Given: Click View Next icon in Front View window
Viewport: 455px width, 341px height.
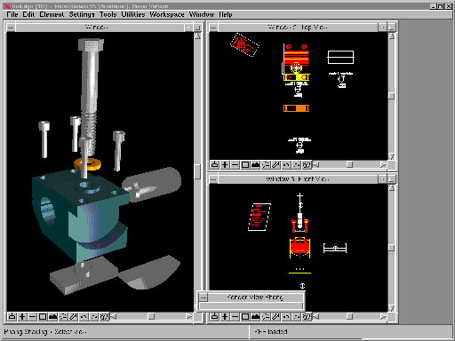Looking at the screenshot, I should (x=296, y=316).
